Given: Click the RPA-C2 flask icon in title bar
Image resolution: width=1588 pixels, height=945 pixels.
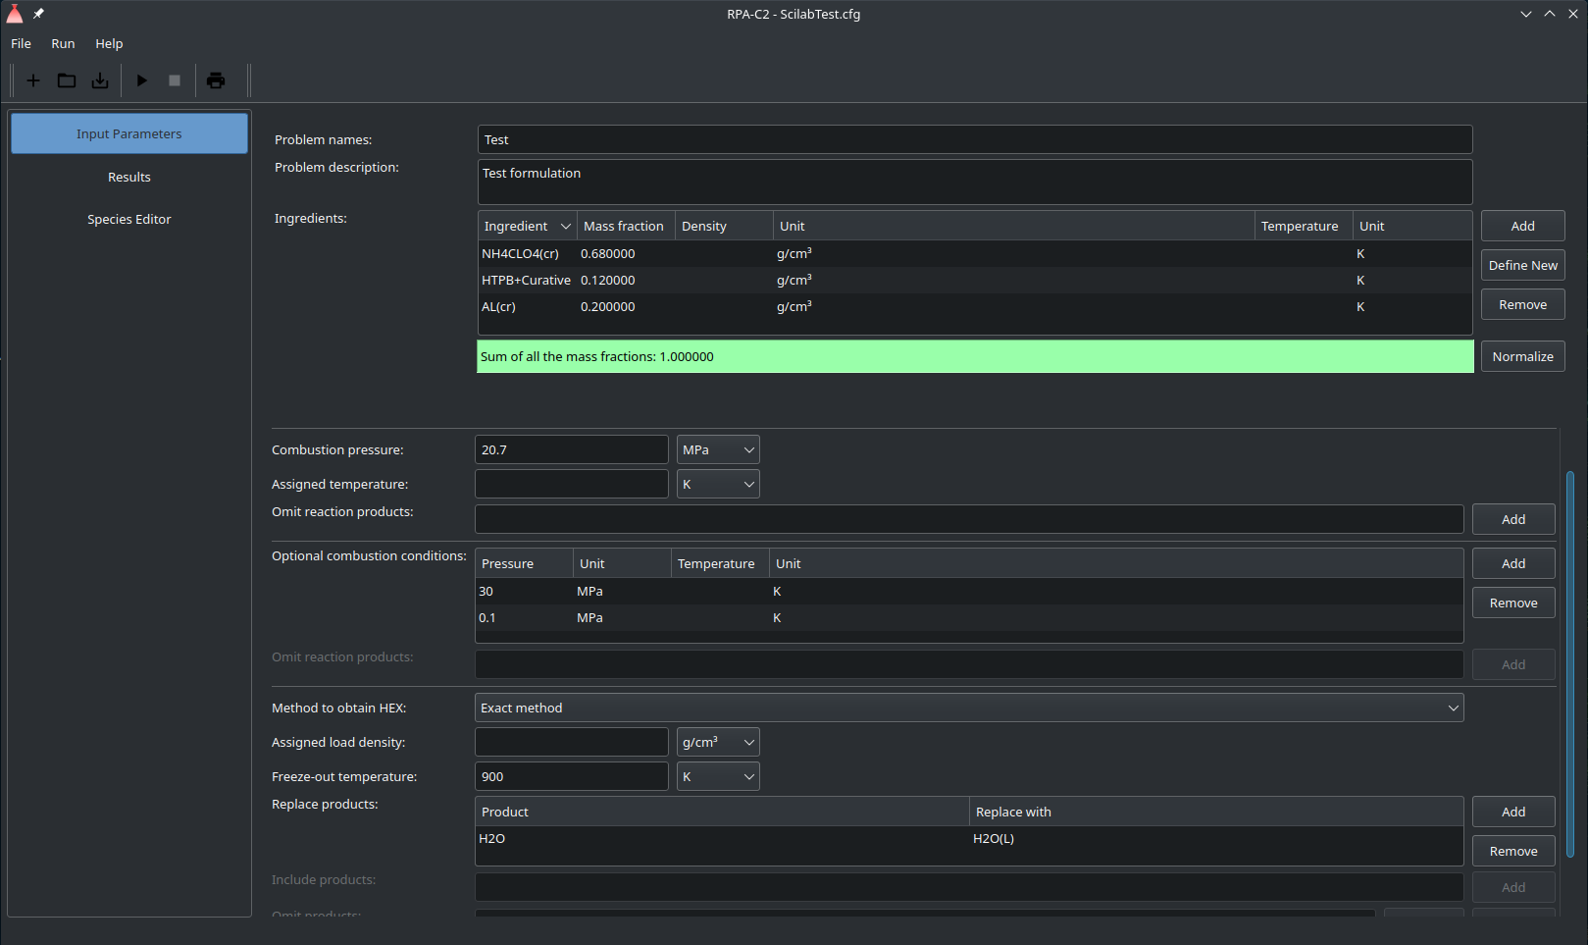Looking at the screenshot, I should [x=15, y=14].
